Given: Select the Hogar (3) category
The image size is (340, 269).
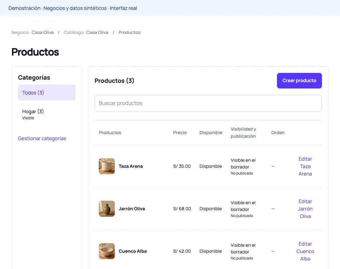Looking at the screenshot, I should pos(47,114).
